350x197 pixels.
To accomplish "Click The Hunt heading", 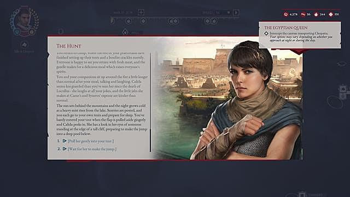I will coord(69,46).
